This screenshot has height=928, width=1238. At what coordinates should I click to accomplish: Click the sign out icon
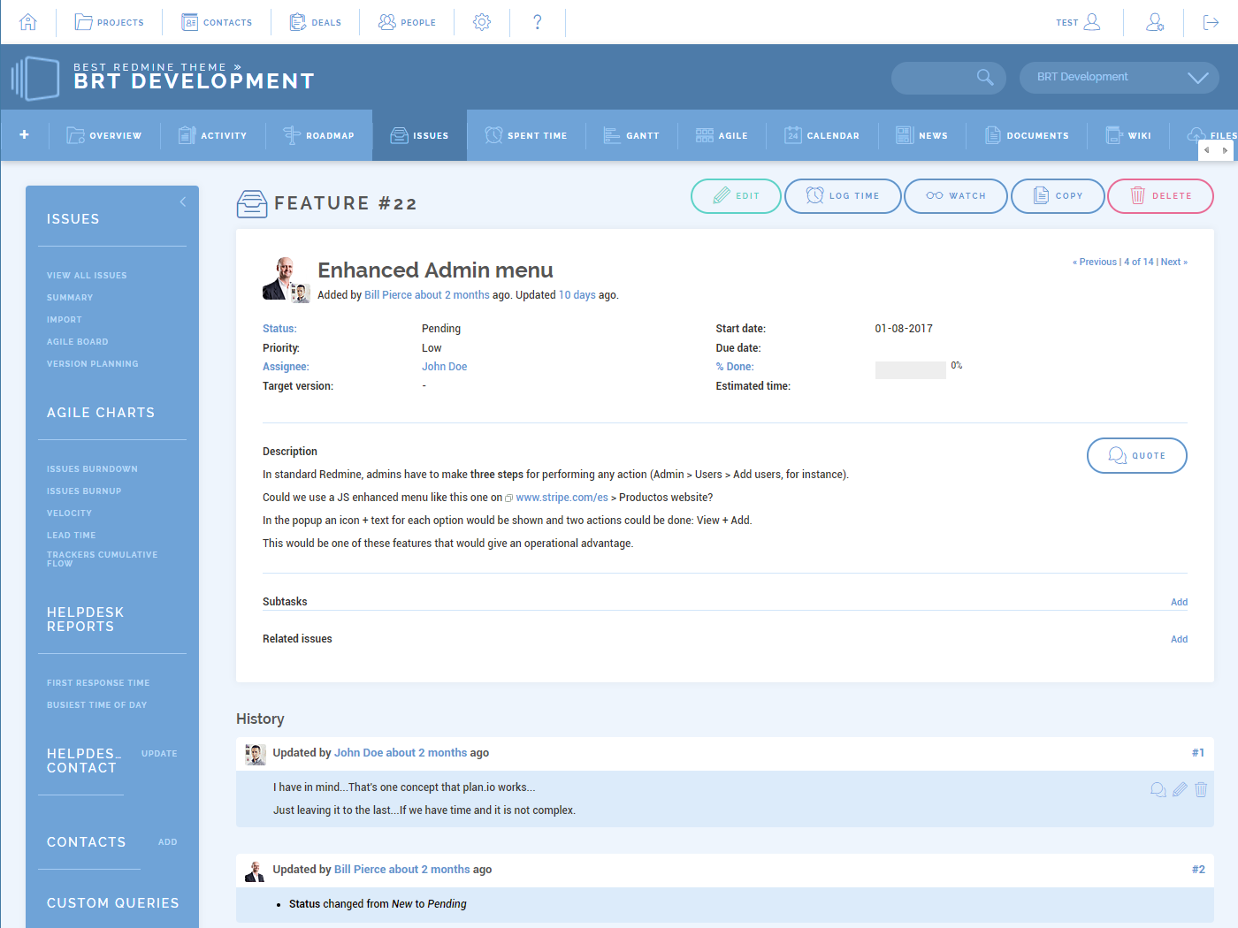tap(1211, 22)
